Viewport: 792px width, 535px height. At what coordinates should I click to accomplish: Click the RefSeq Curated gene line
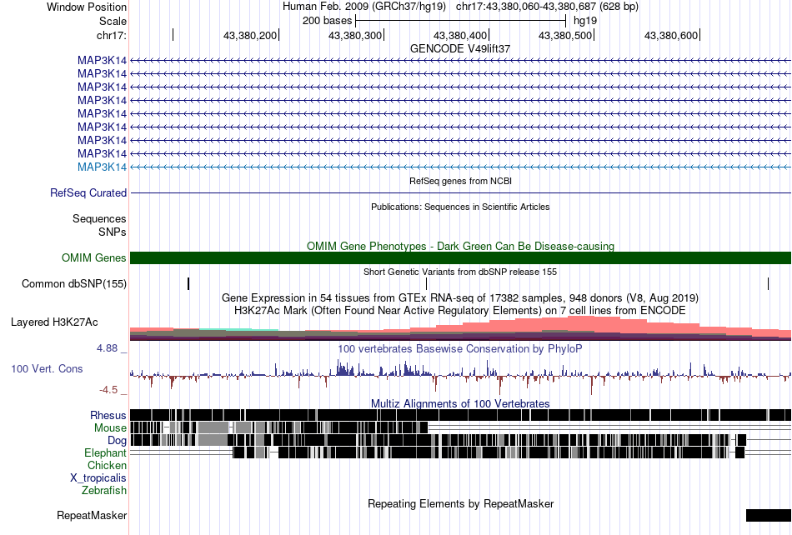point(461,192)
